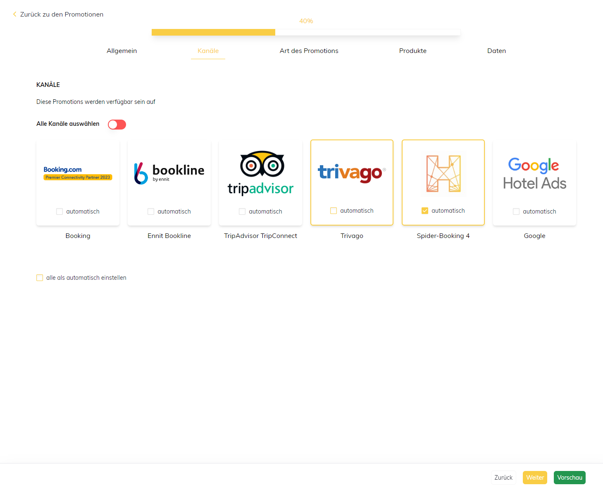Choose the trivago channel logo
Viewport: 603px width, 490px height.
point(352,172)
